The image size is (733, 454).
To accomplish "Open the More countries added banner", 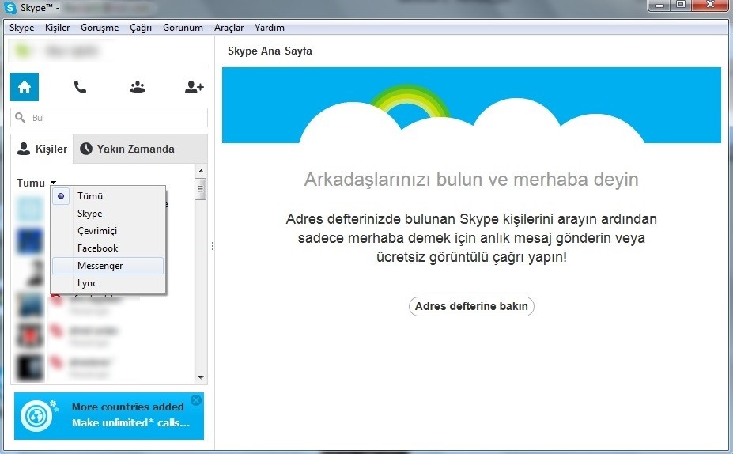I will (109, 416).
